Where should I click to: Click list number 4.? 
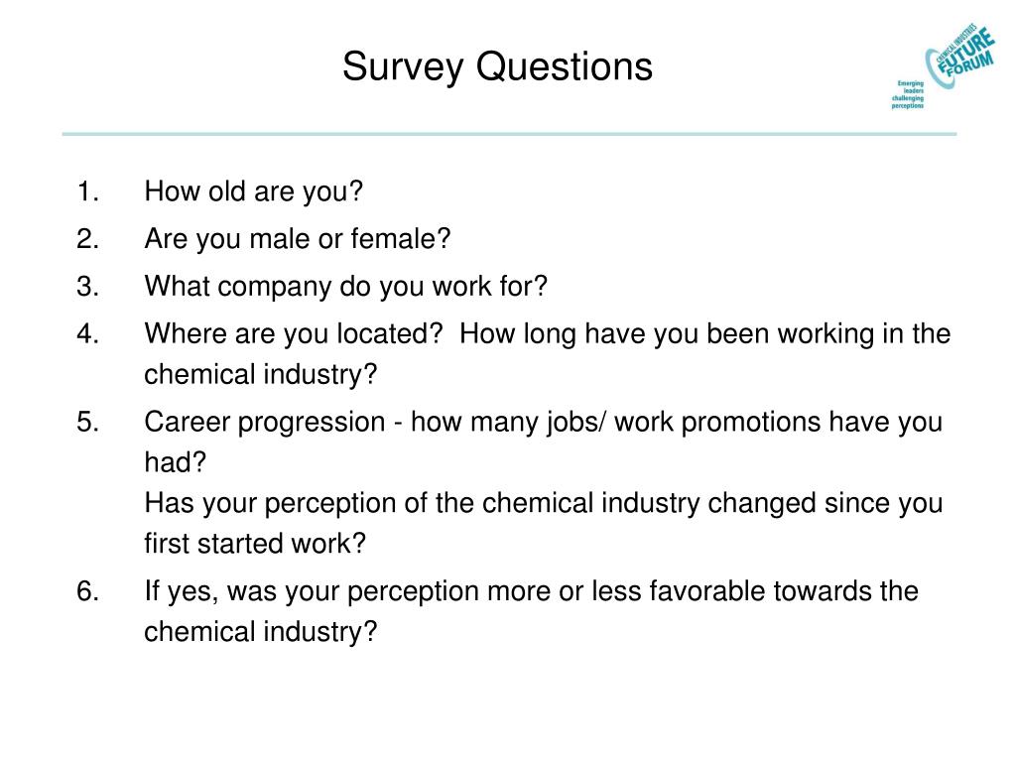click(x=87, y=334)
